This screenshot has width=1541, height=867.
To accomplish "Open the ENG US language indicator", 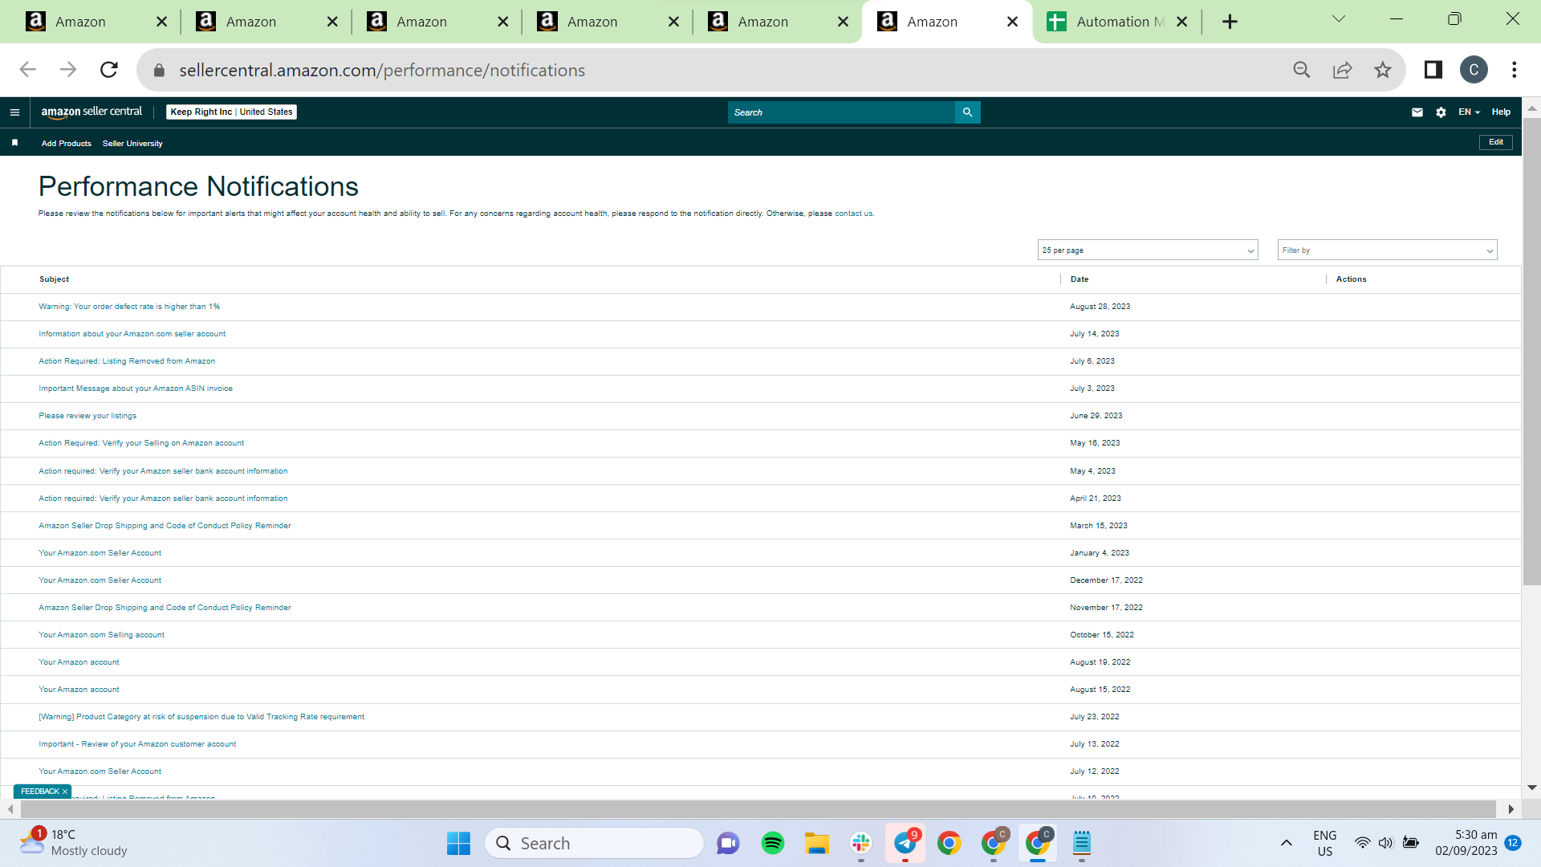I will (1325, 843).
